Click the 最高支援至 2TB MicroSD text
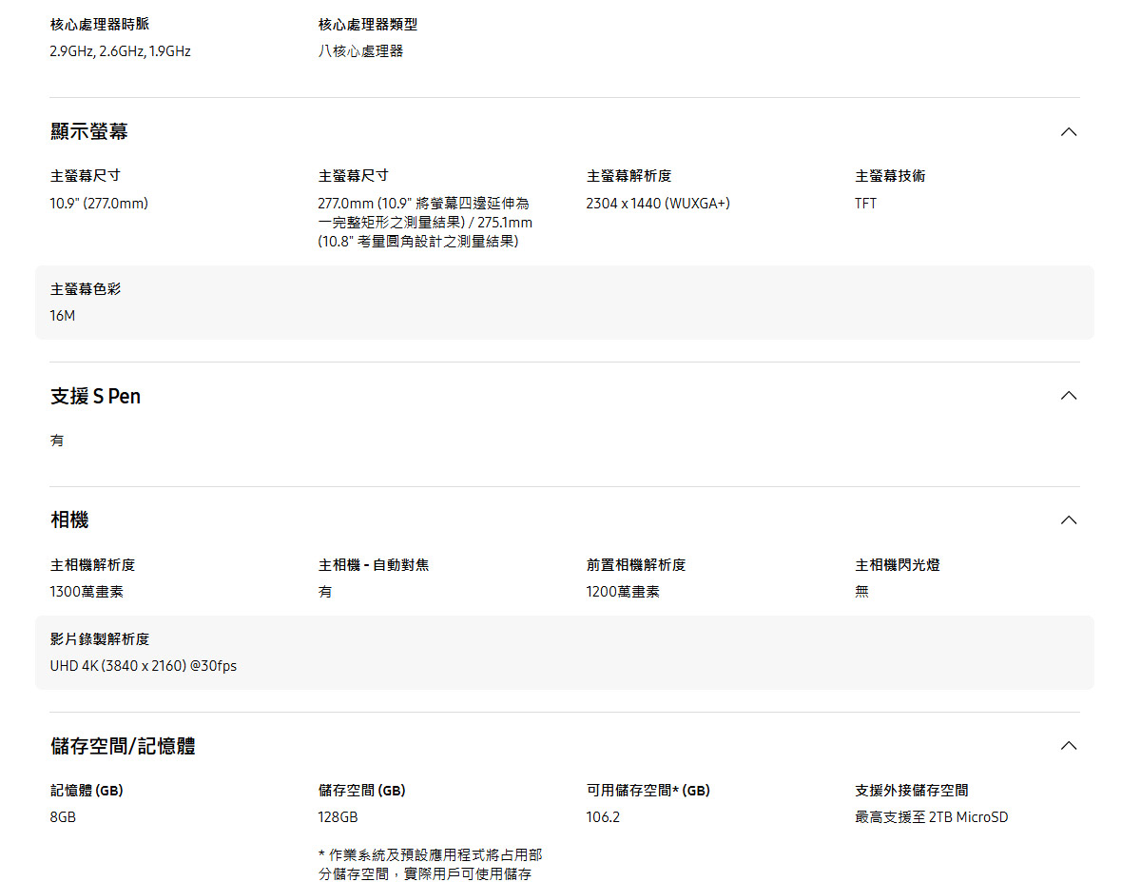 (x=931, y=817)
